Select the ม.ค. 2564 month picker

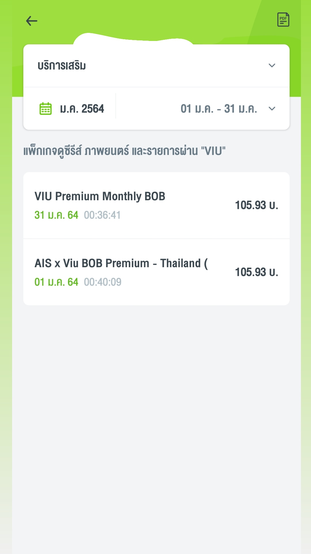click(x=82, y=109)
